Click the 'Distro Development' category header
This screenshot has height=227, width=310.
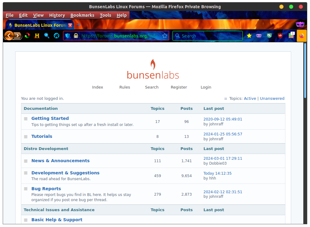46,148
